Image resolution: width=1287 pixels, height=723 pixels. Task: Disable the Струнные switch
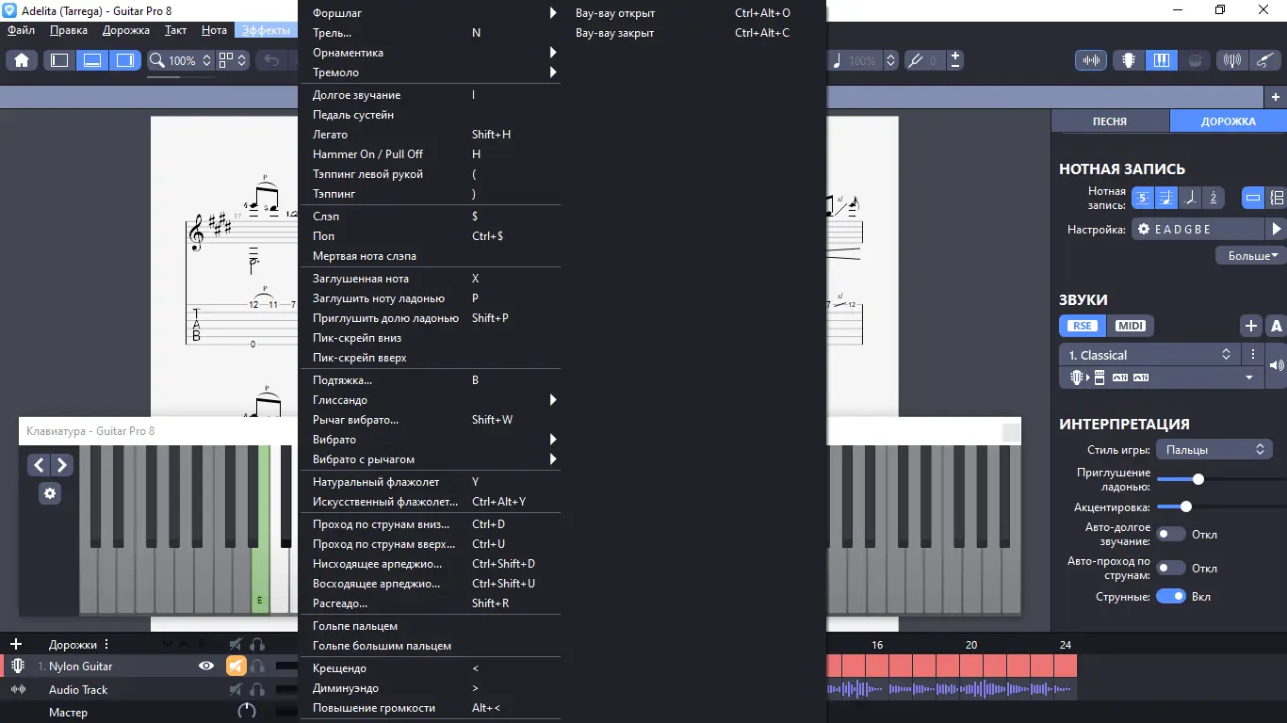(x=1171, y=597)
